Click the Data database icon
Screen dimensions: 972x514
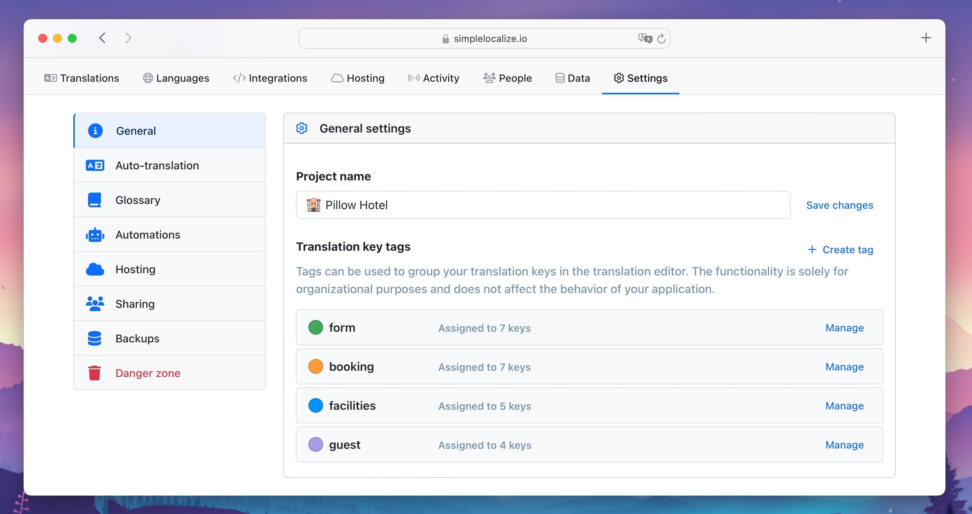560,78
